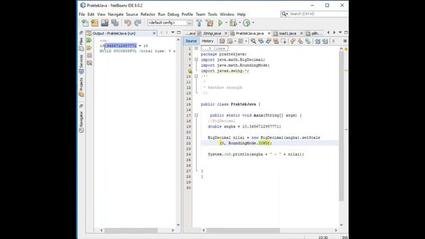
Task: Click the Undo arrow in main toolbar
Action: [x=127, y=23]
